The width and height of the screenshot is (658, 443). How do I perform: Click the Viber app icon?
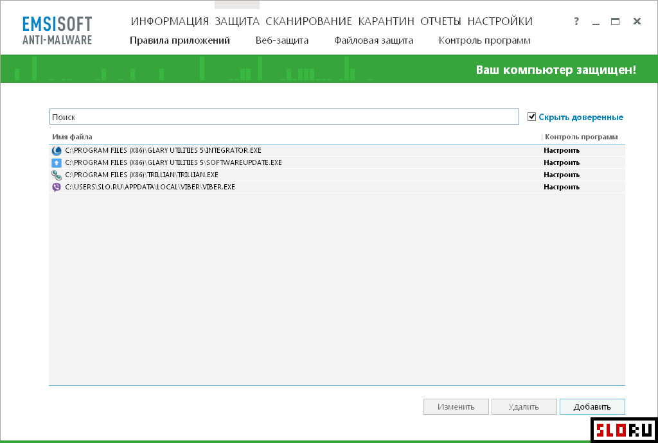tap(57, 187)
